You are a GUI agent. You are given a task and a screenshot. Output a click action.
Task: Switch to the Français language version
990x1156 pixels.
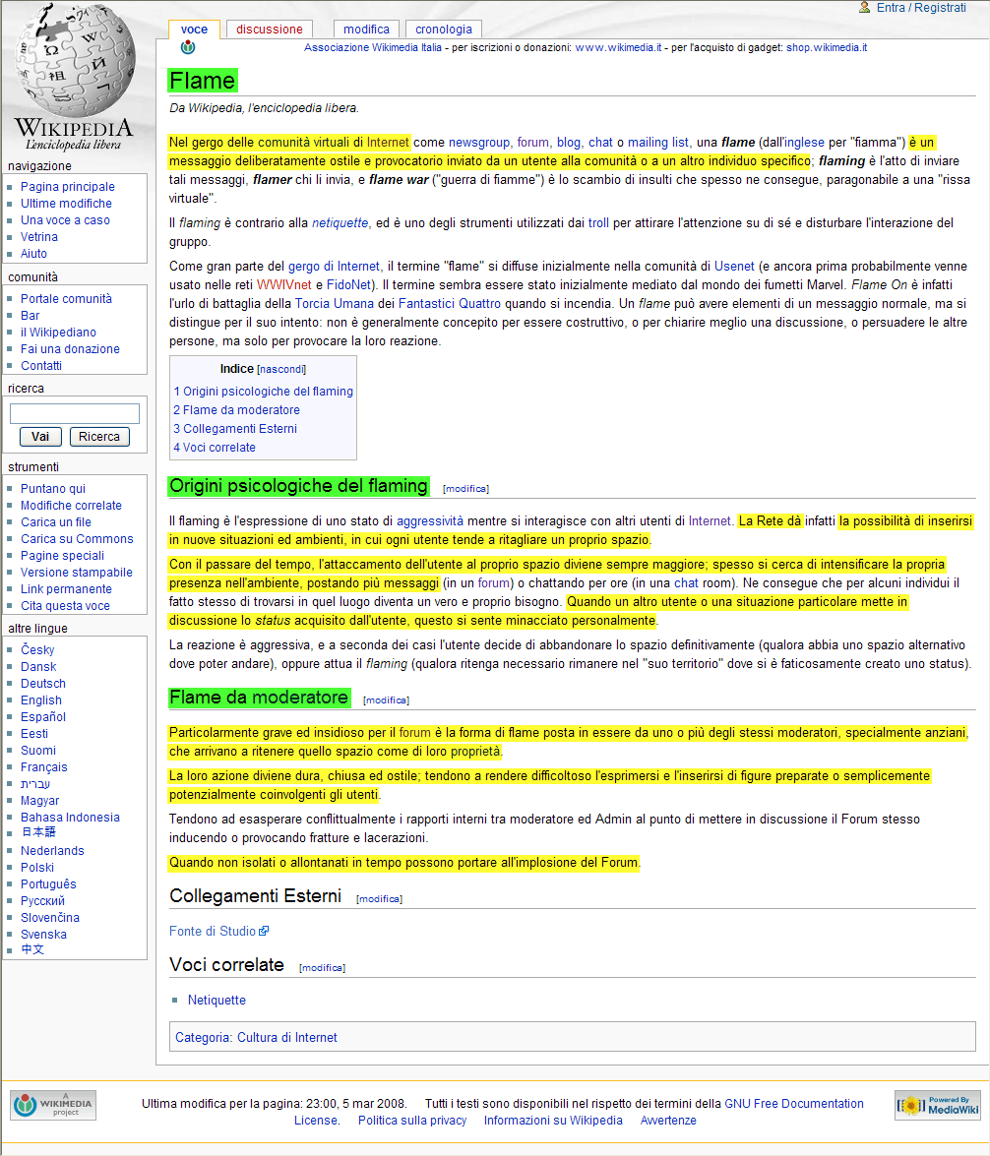pyautogui.click(x=43, y=767)
